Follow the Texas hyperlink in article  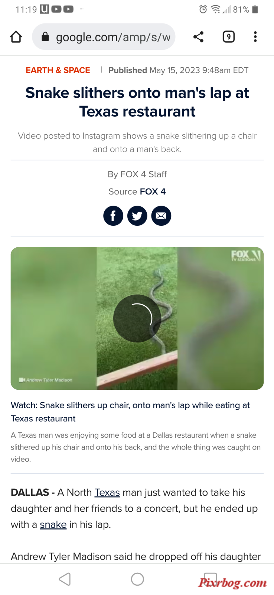click(x=107, y=492)
